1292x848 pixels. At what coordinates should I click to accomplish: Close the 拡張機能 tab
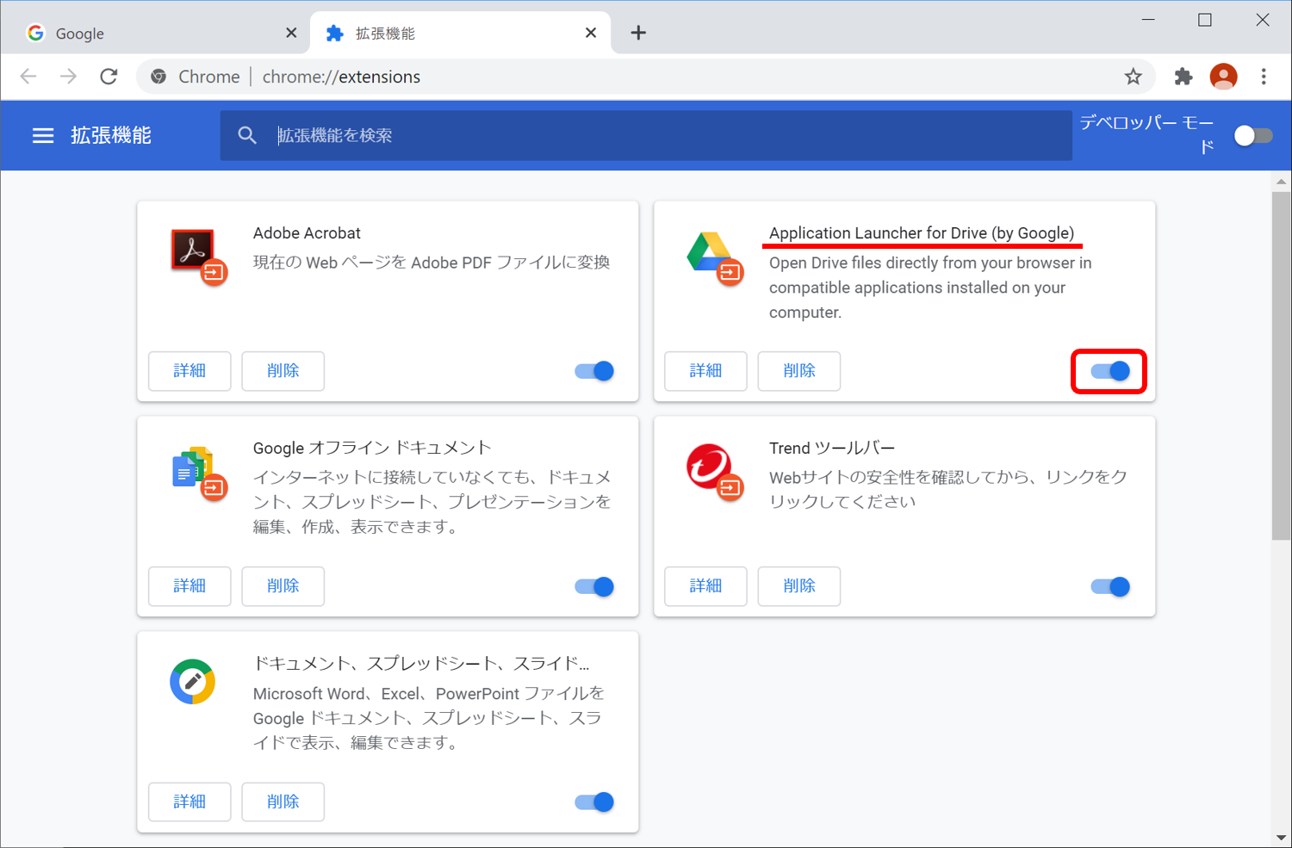point(591,33)
